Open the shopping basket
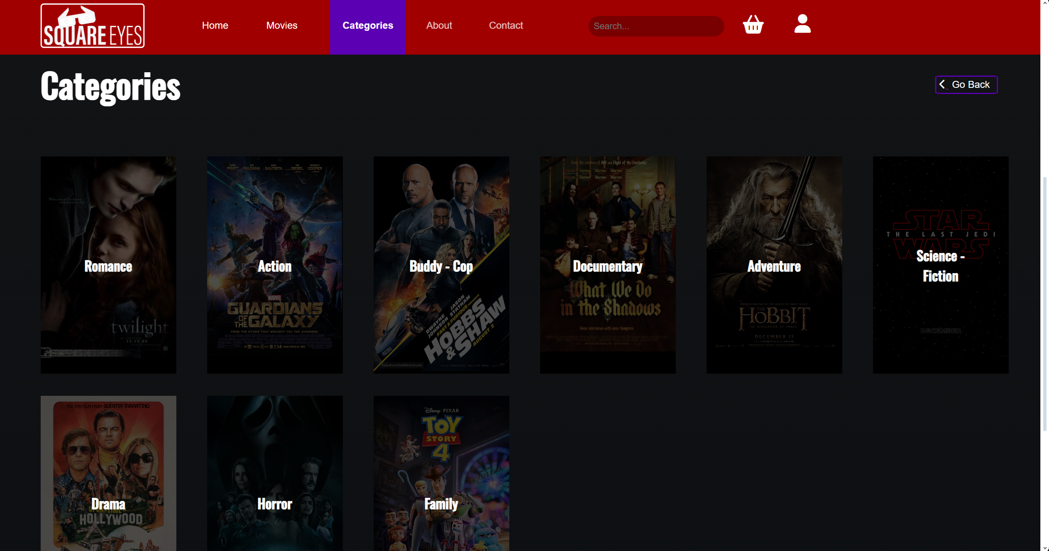Screen dimensions: 1049x551 (x=752, y=25)
